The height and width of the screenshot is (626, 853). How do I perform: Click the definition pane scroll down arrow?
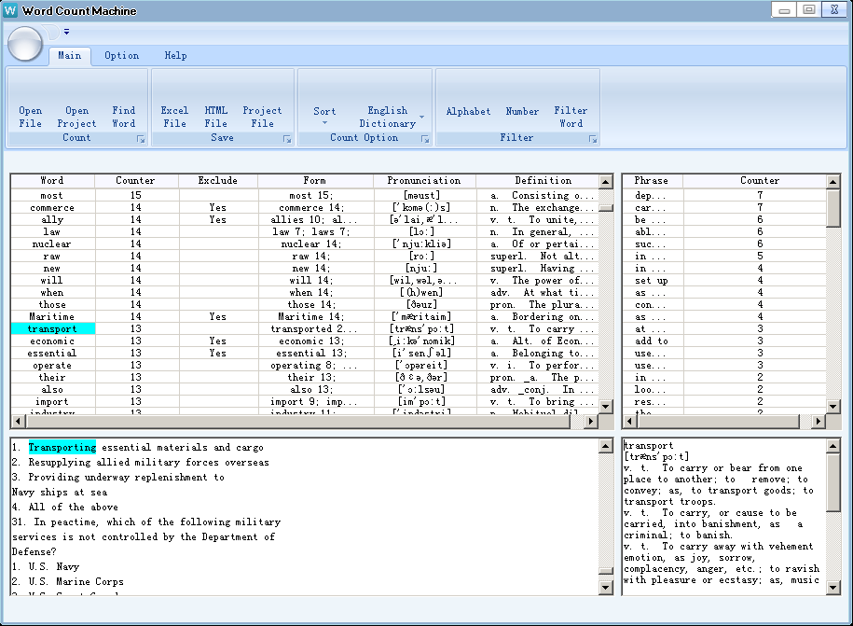coord(832,587)
